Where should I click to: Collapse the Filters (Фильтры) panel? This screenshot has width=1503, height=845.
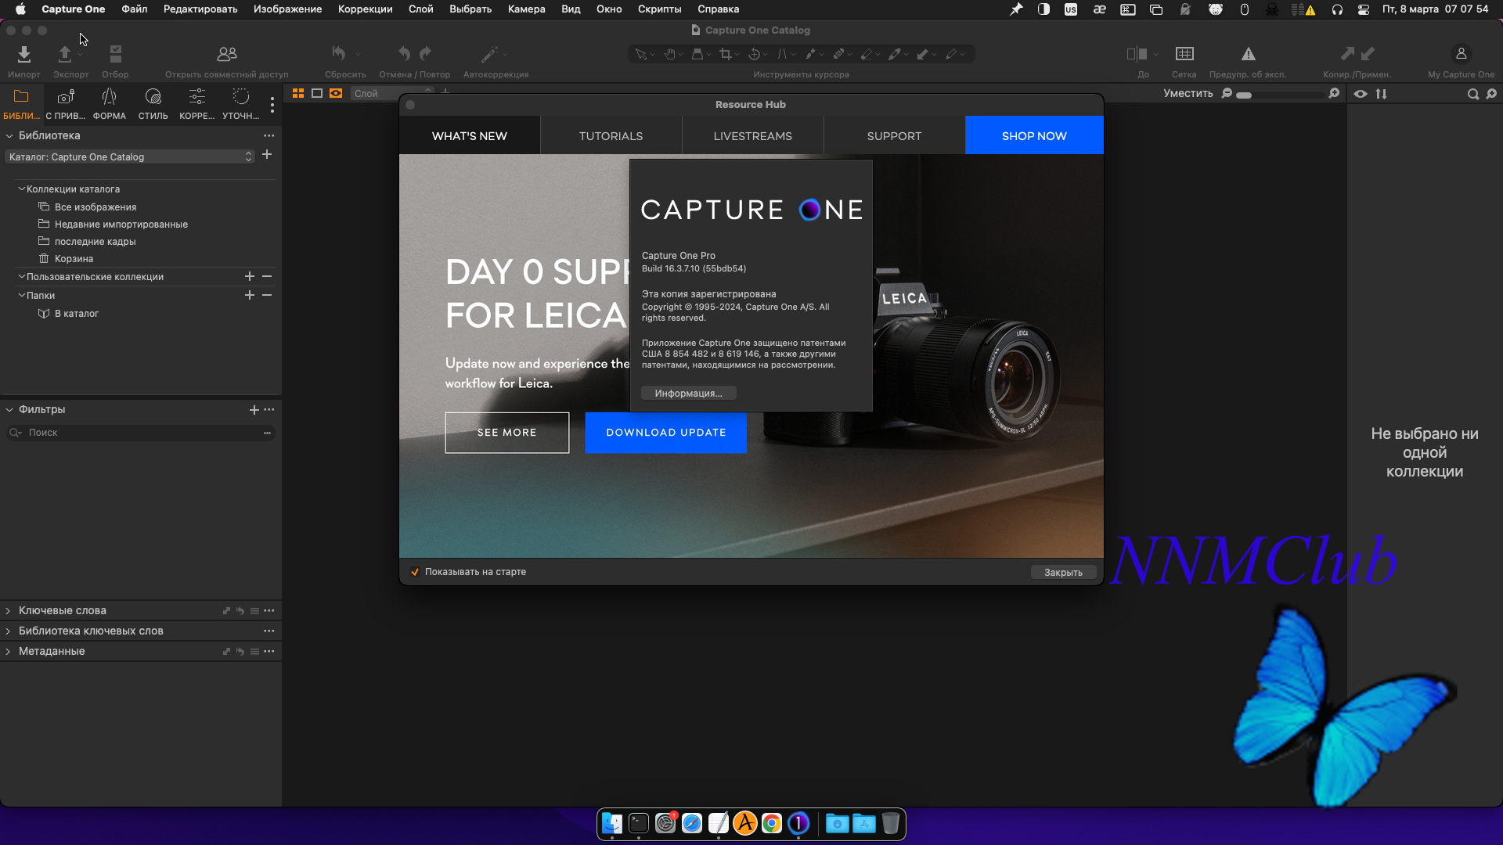9,409
